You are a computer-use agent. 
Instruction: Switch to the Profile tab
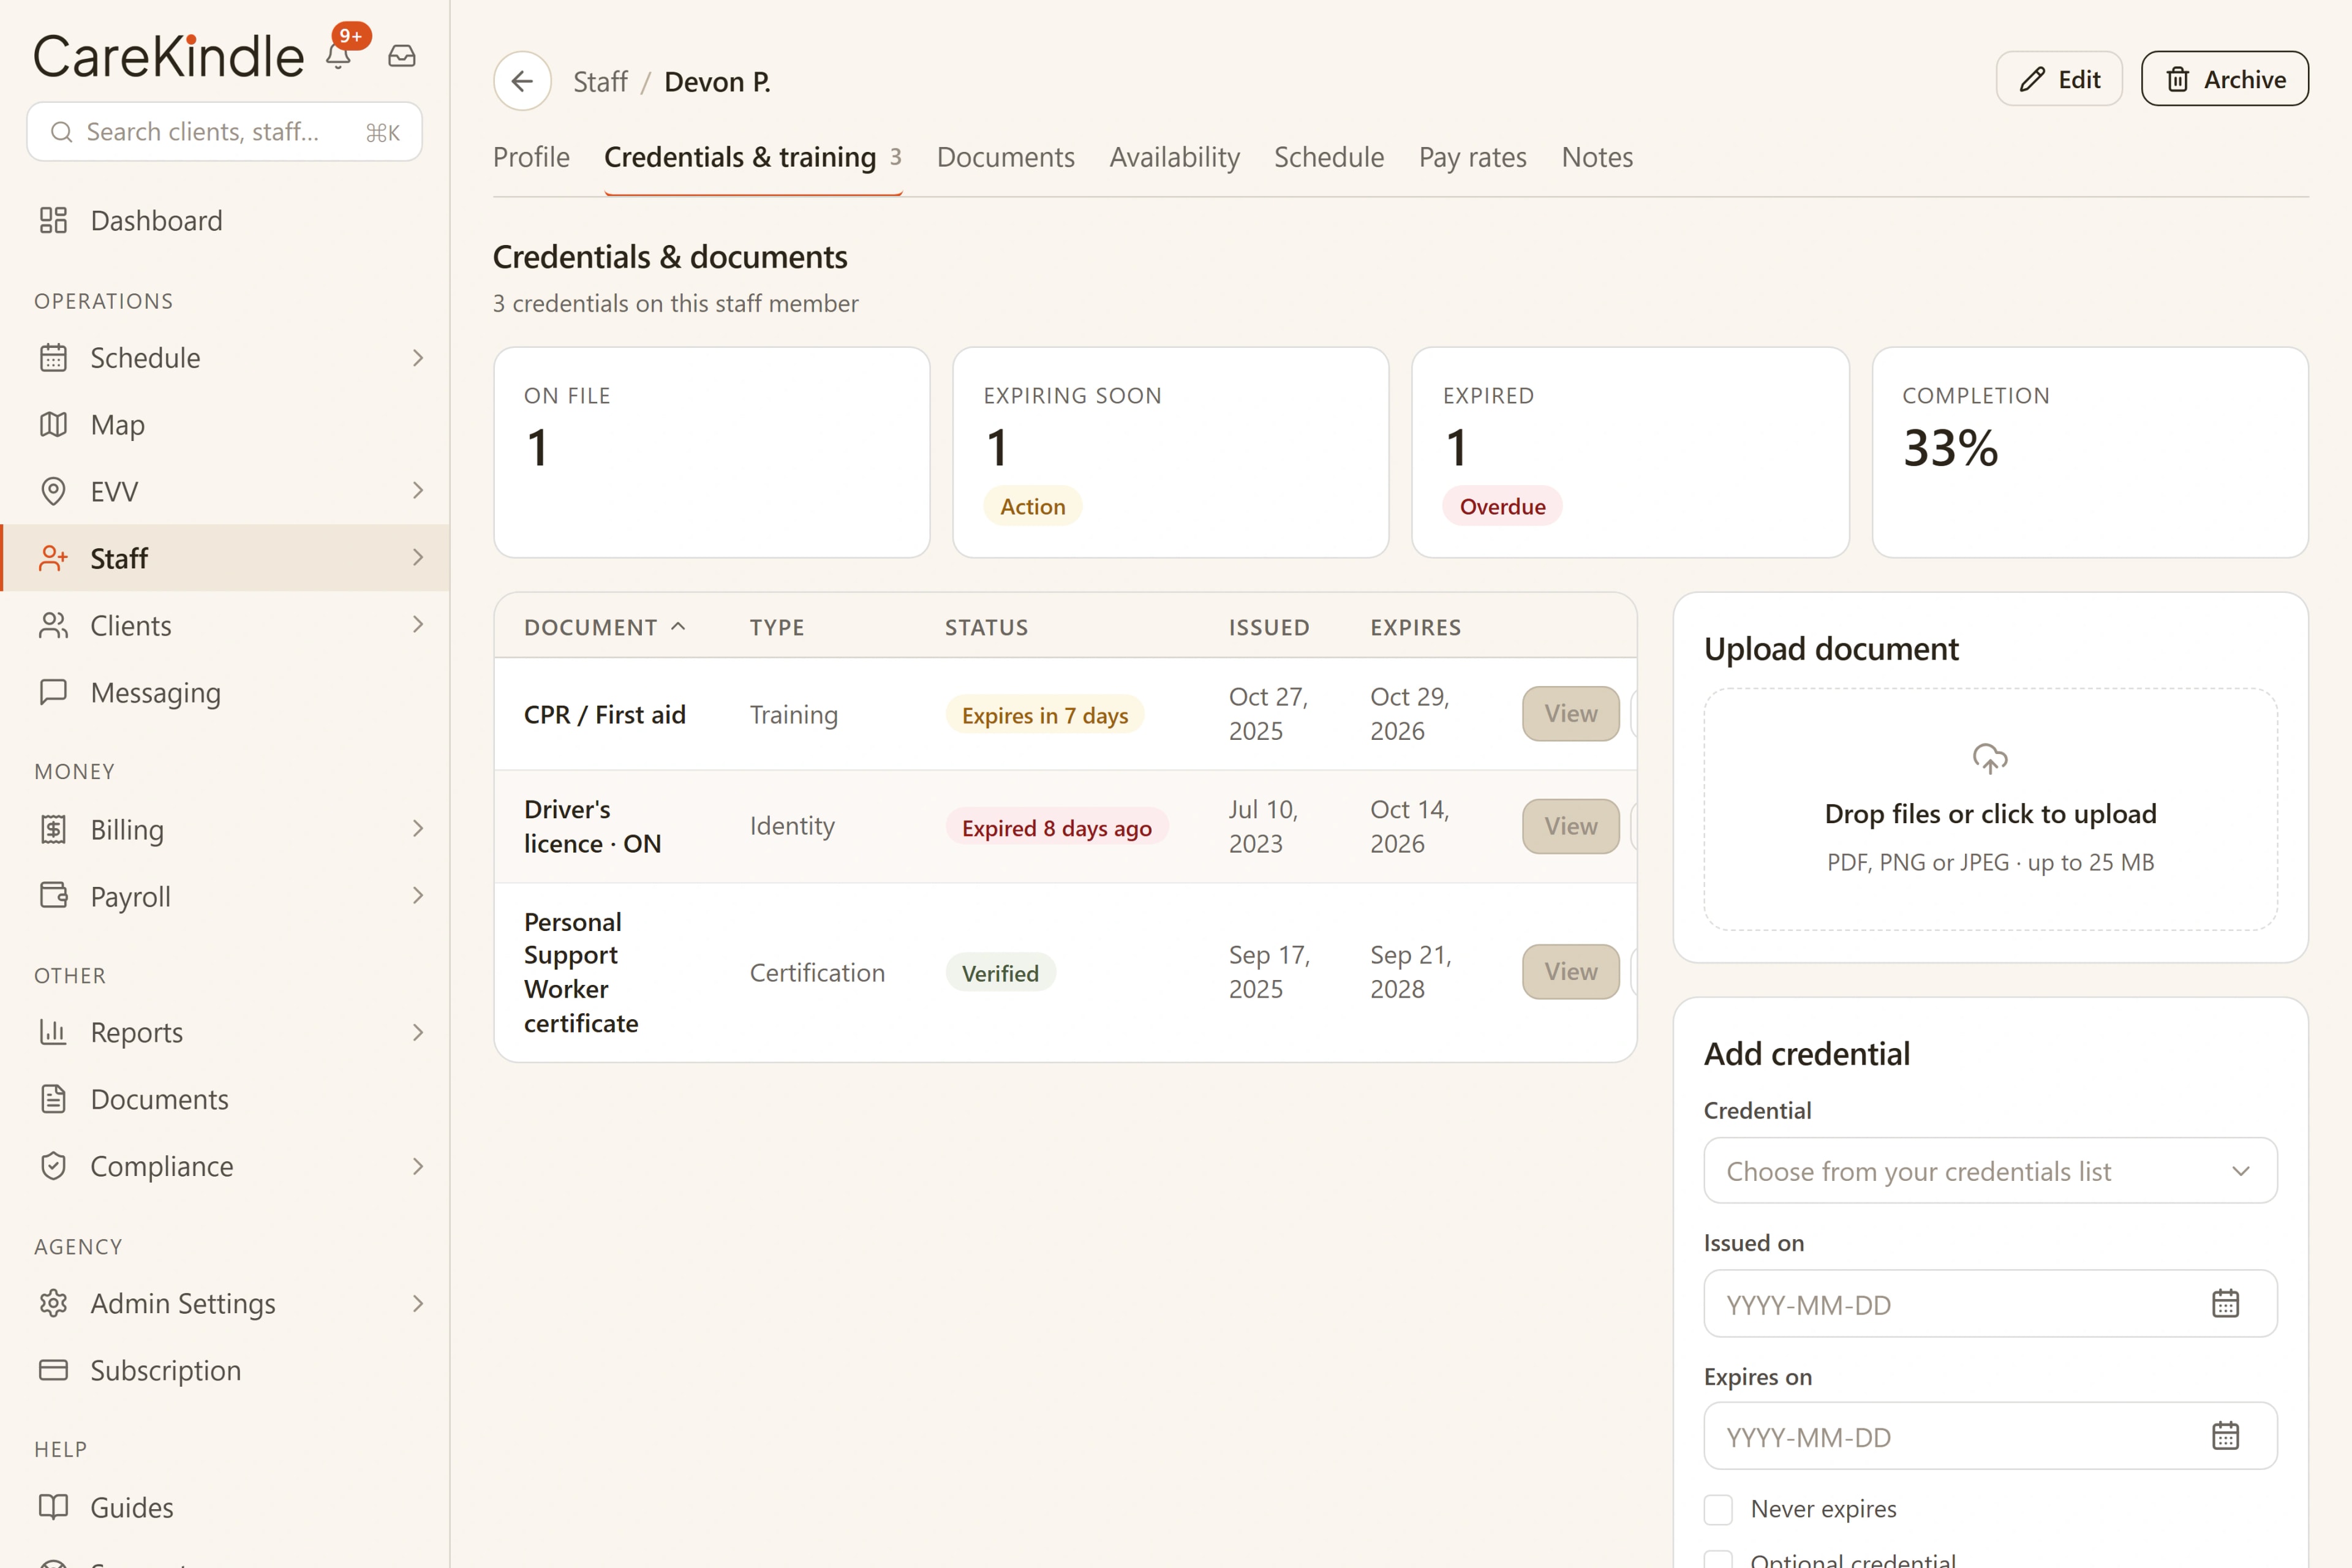(x=531, y=157)
